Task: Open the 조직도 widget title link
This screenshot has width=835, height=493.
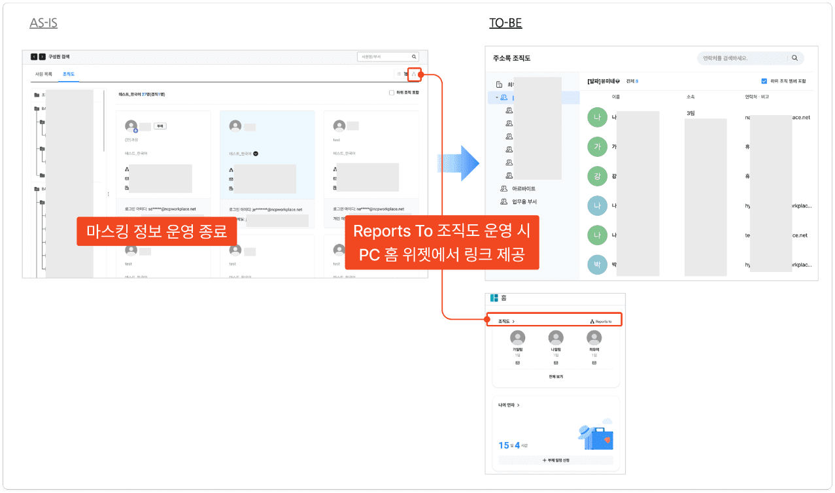Action: [506, 322]
